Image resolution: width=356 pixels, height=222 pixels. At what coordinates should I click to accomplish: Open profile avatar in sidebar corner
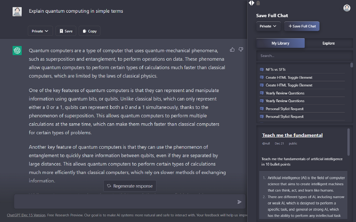[347, 8]
